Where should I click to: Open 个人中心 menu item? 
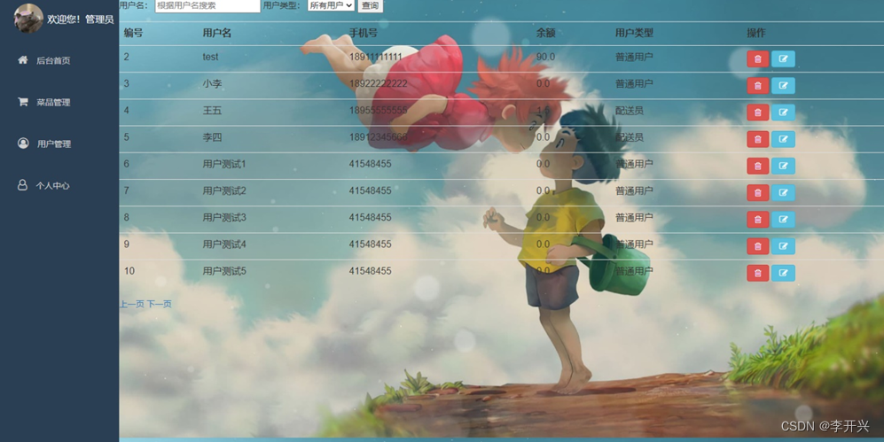(x=53, y=186)
